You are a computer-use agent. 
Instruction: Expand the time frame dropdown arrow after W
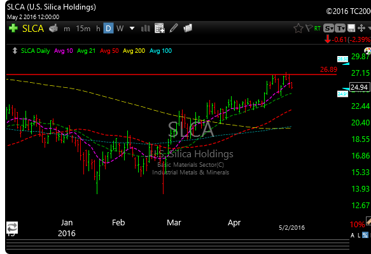click(x=132, y=29)
